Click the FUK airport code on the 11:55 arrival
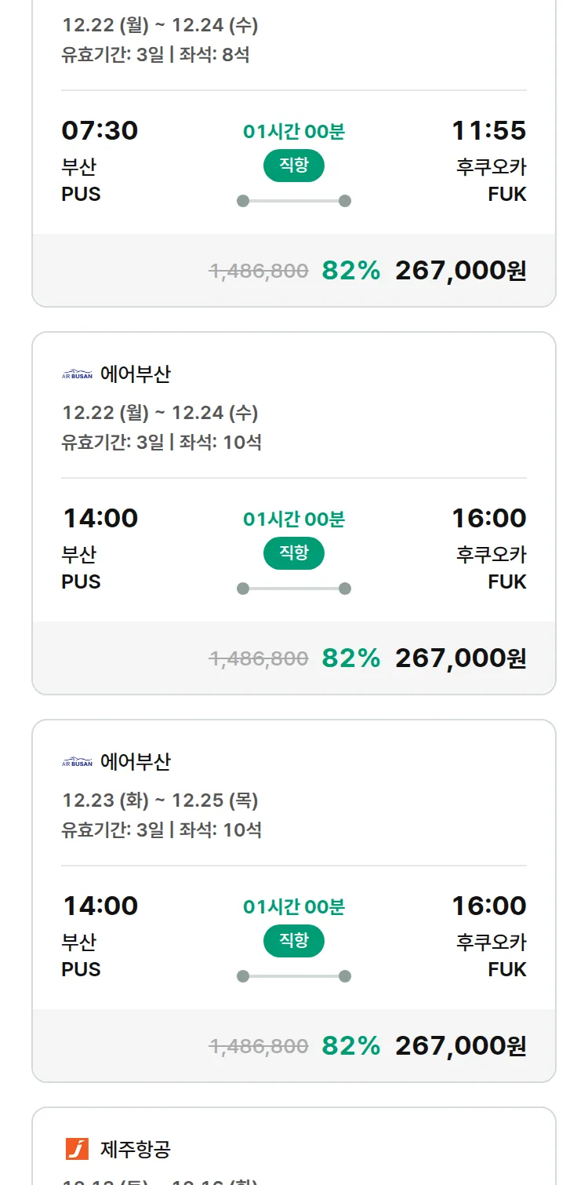This screenshot has height=1185, width=588. (506, 194)
